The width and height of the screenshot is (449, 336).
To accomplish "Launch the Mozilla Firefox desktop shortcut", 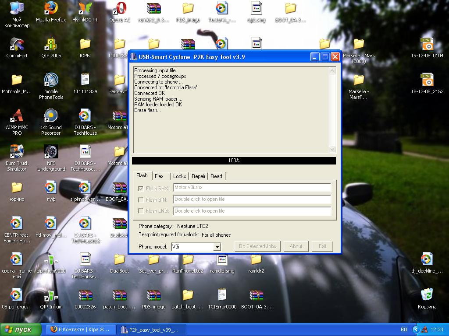I will coord(51,12).
